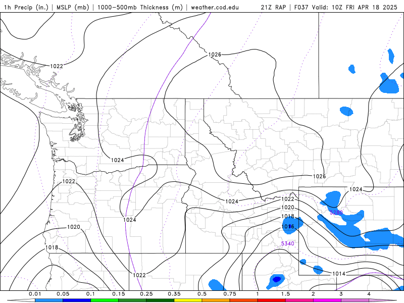The width and height of the screenshot is (404, 303).
Task: Click '1000-500mb Thickness (m)' header text
Action: (140, 7)
